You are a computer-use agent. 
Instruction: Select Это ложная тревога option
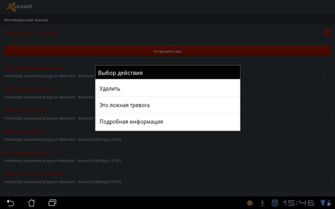168,105
